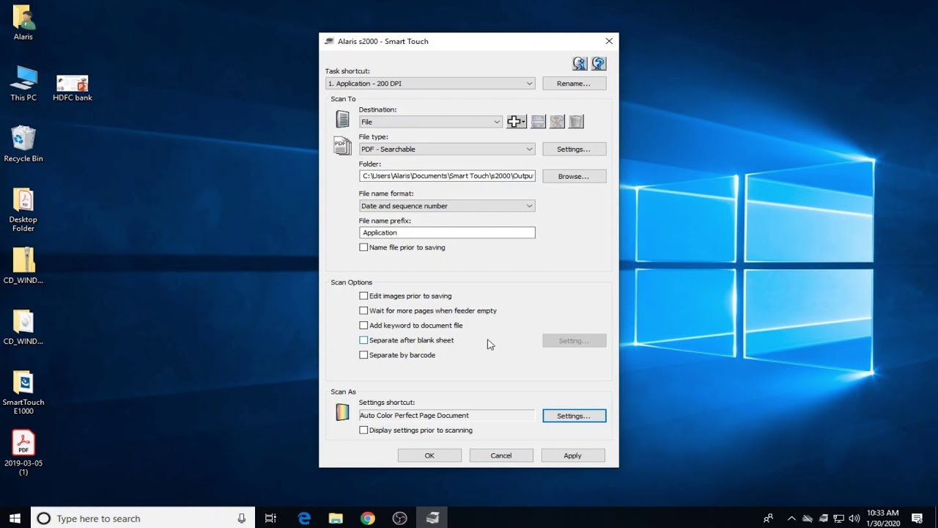Screen dimensions: 938x528
Task: Click the About icon beside the Help icon
Action: pyautogui.click(x=580, y=64)
